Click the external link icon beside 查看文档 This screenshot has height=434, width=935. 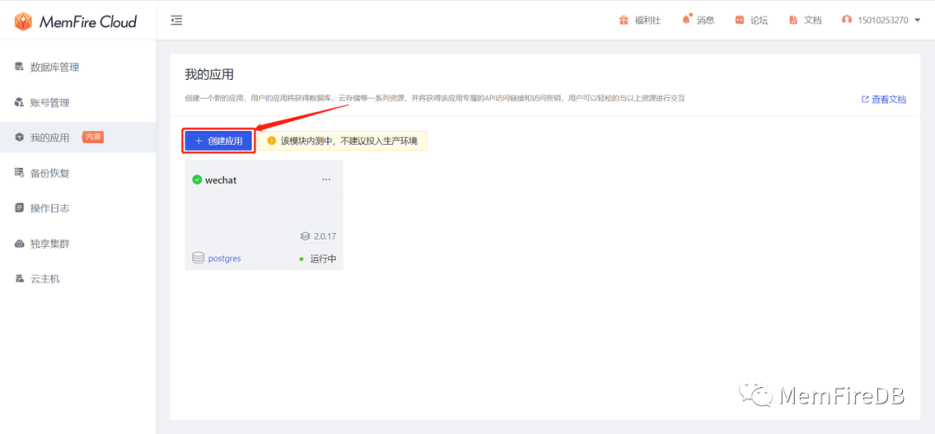865,100
